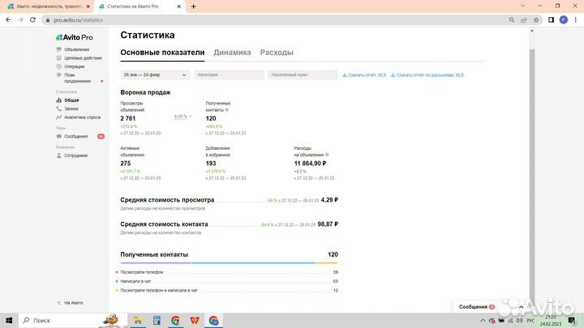584x328 pixels.
Task: Open Операции sidebar icon
Action: coord(59,66)
